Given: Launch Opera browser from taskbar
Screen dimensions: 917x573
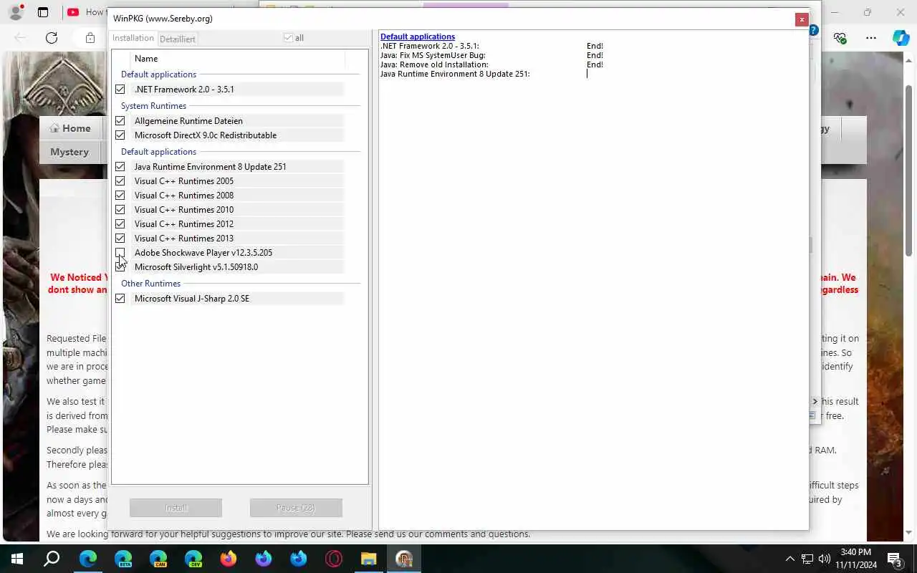Looking at the screenshot, I should point(334,559).
